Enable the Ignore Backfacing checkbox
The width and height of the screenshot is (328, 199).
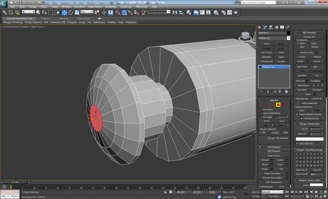point(261,113)
